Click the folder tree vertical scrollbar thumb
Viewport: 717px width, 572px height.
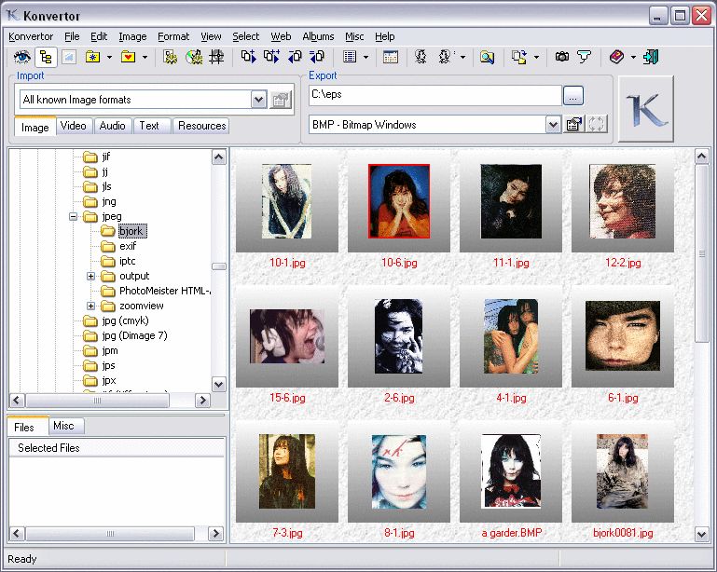tap(219, 266)
